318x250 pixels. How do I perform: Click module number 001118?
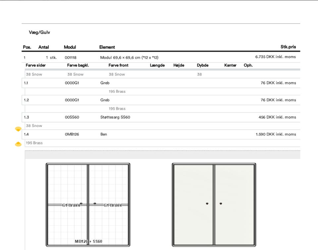[71, 58]
